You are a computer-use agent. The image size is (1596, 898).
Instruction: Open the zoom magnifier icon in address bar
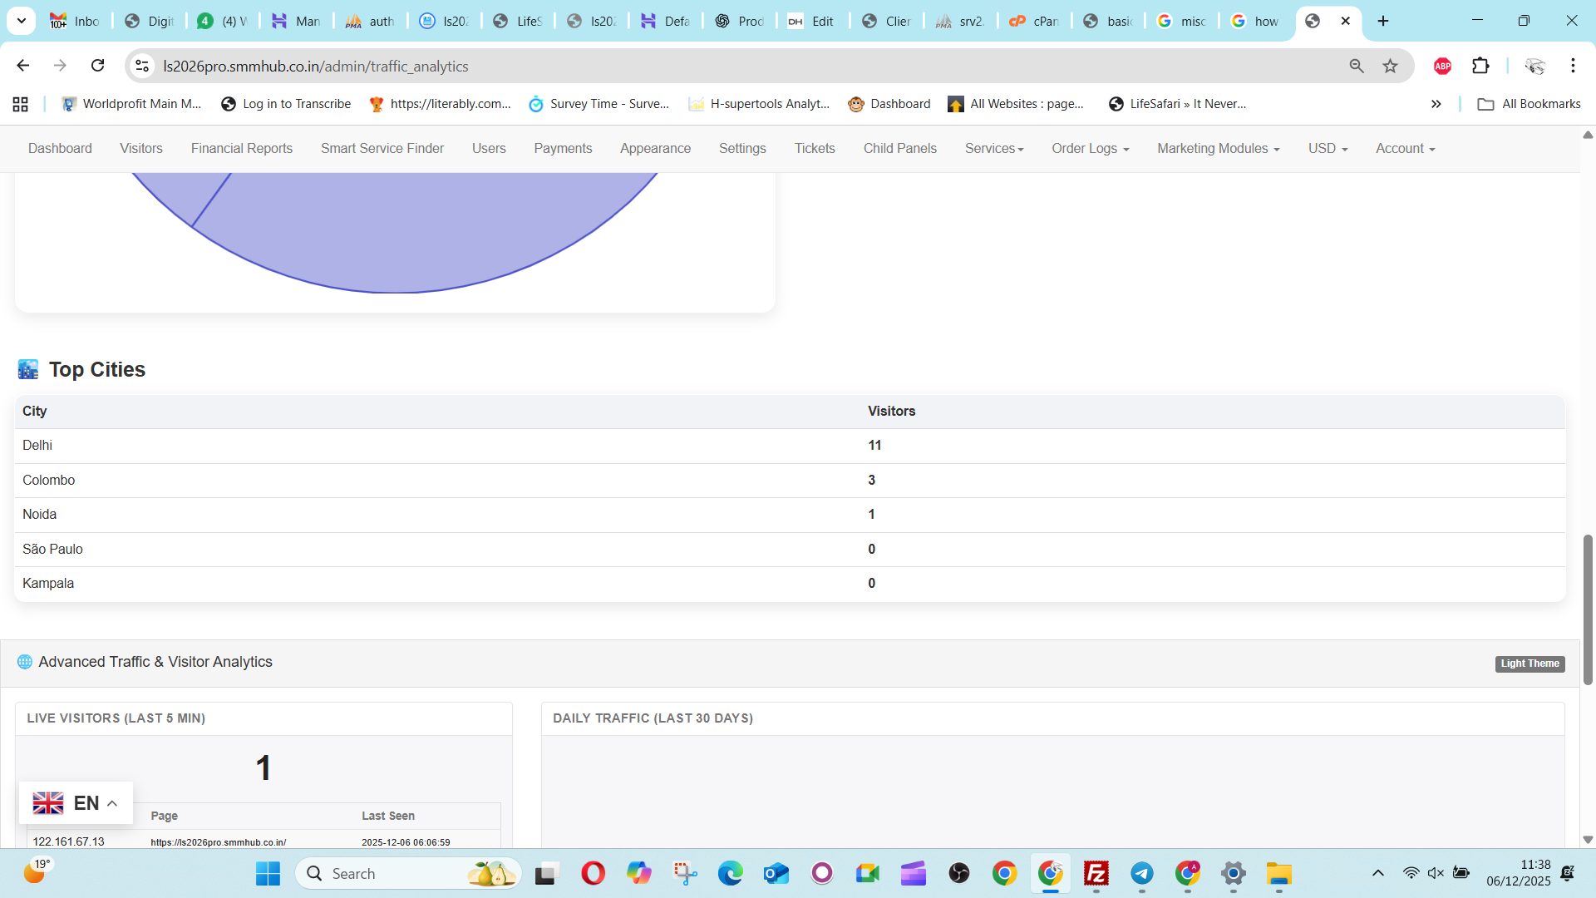[1357, 66]
